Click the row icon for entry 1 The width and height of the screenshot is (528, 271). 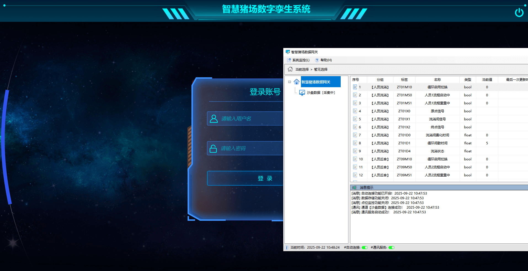tap(355, 87)
